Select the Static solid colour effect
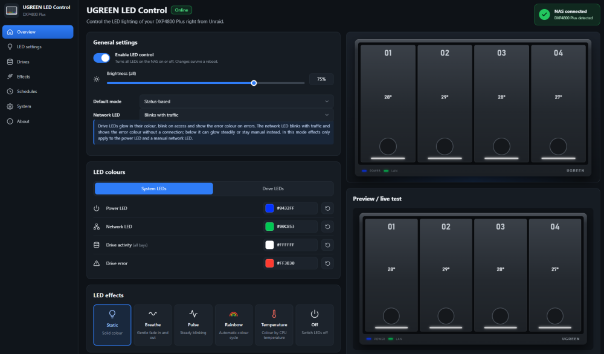 112,325
